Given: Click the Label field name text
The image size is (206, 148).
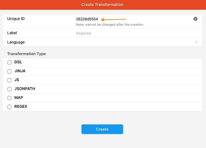Looking at the screenshot, I should 12,33.
